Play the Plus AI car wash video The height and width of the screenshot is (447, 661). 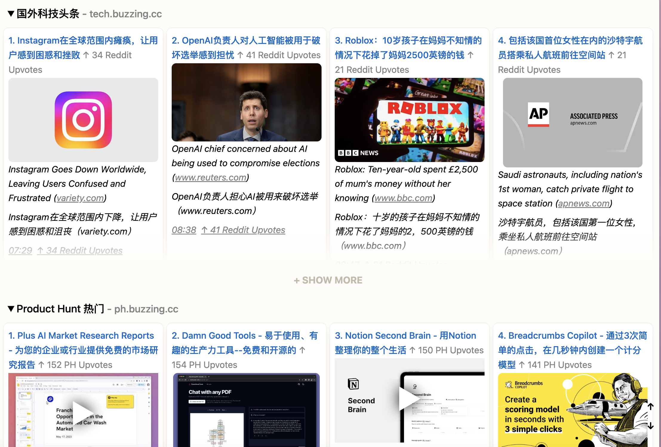83,413
